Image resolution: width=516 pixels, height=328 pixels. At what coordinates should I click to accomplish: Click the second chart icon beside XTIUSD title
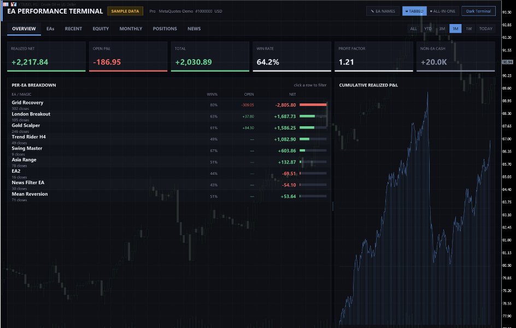coord(14,4)
